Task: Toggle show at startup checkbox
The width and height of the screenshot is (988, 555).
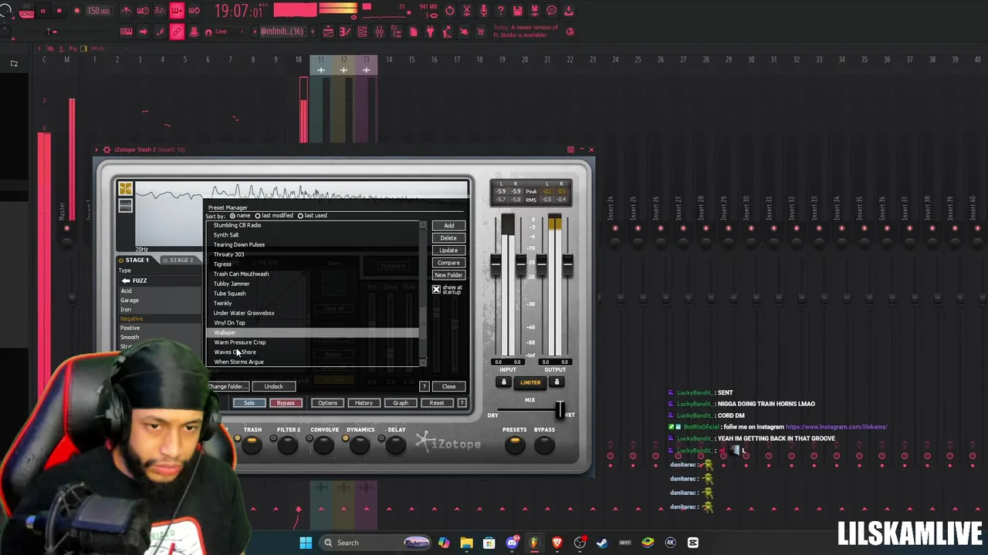Action: [x=436, y=289]
